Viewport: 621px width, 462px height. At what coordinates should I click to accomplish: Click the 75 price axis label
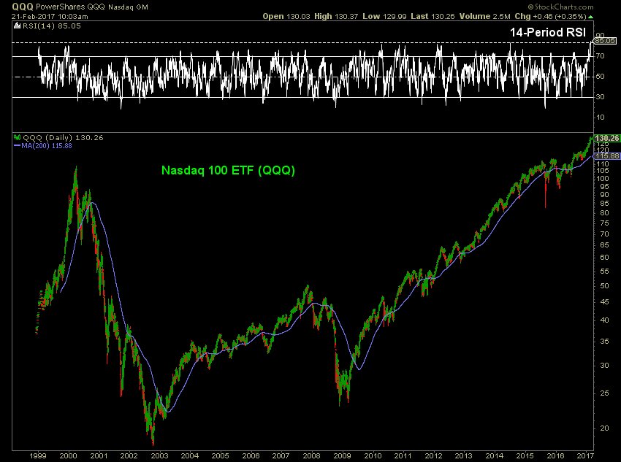pos(603,223)
